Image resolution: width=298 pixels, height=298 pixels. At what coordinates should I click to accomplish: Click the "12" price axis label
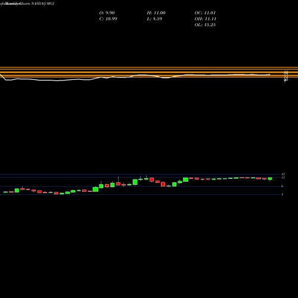pos(283,174)
